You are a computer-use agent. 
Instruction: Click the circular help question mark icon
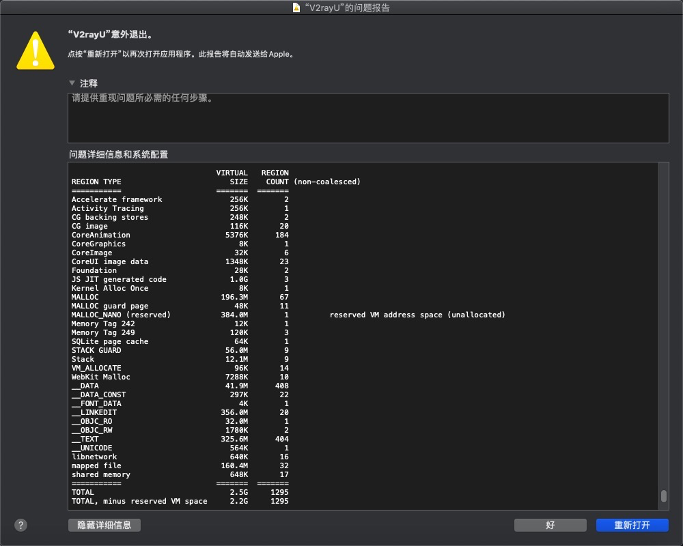tap(20, 525)
